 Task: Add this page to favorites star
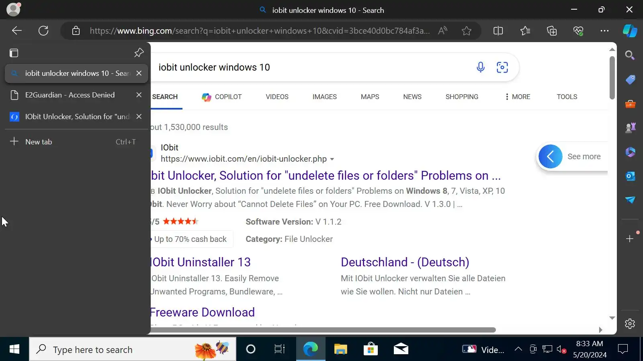(x=466, y=30)
